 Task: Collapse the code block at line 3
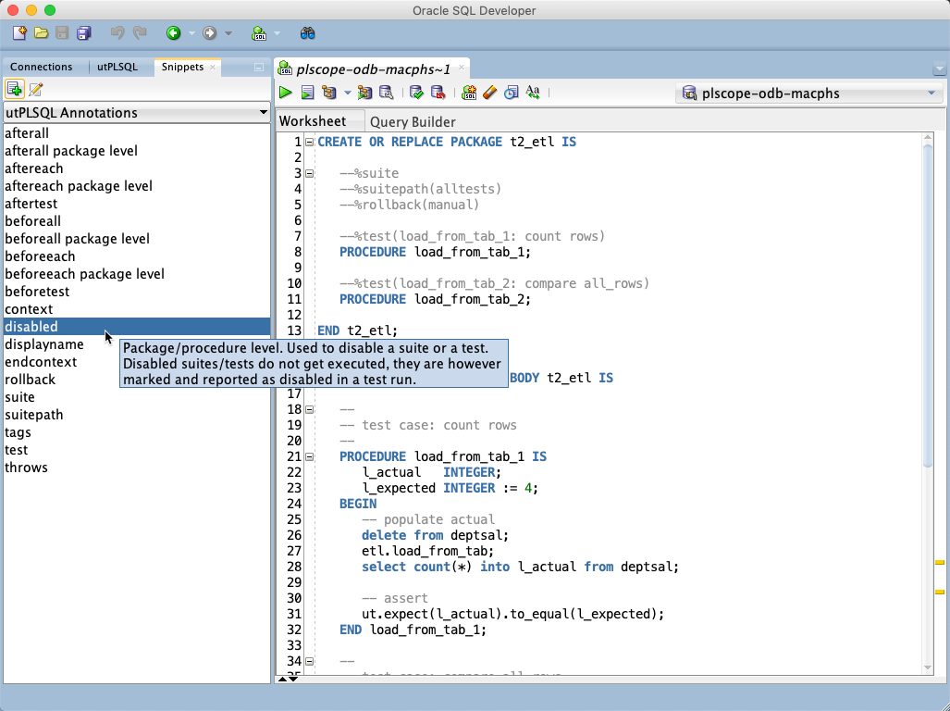tap(308, 172)
